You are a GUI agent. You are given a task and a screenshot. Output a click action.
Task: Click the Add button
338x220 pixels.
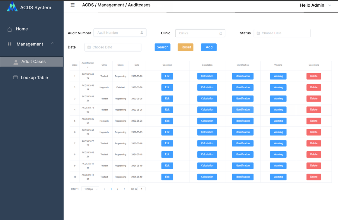click(x=209, y=47)
